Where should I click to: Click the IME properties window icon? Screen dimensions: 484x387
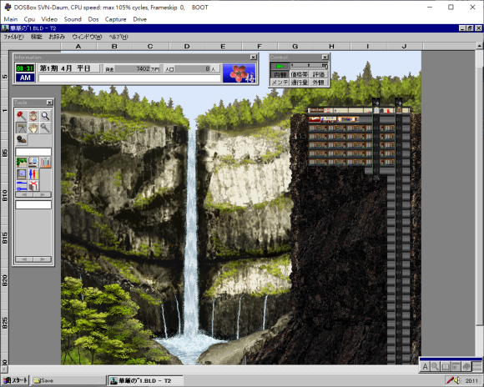click(x=456, y=367)
